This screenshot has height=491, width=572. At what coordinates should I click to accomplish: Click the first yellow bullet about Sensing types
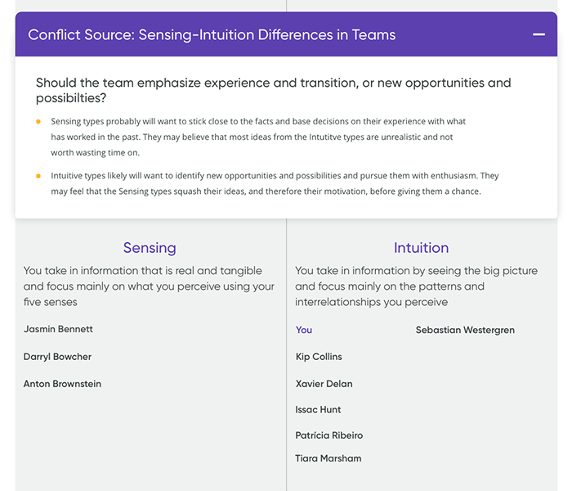click(38, 122)
